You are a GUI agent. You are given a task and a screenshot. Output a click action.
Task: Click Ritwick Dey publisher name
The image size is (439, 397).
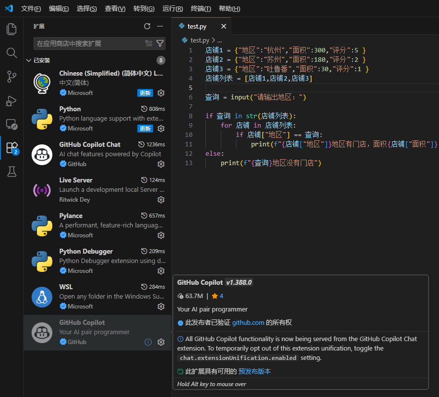(75, 200)
